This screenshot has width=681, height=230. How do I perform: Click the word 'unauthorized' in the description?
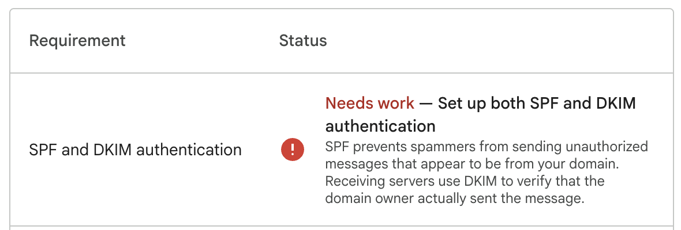point(608,147)
